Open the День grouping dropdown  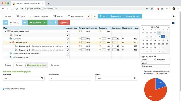pos(148,59)
